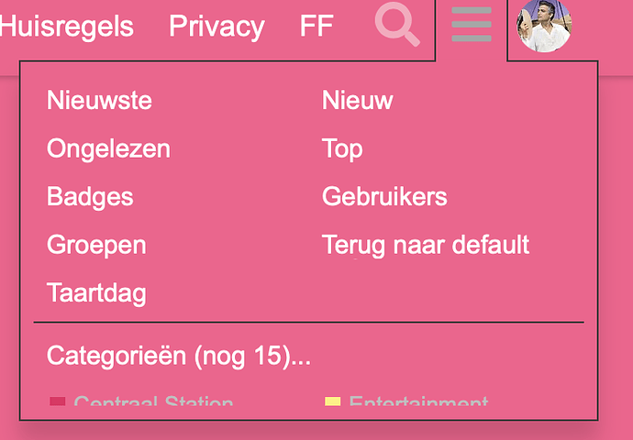633x440 pixels.
Task: Open the FF header link
Action: [316, 26]
